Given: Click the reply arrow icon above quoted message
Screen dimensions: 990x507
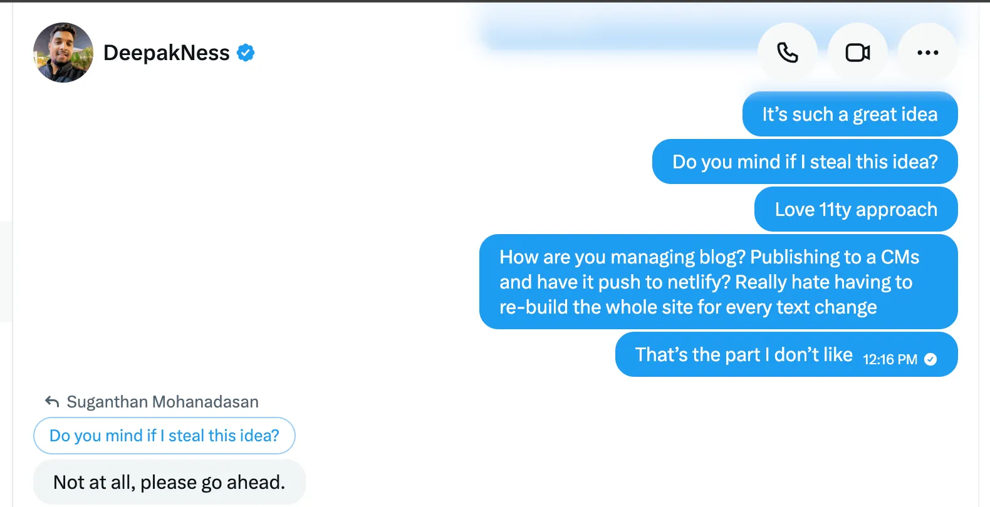Looking at the screenshot, I should (52, 402).
